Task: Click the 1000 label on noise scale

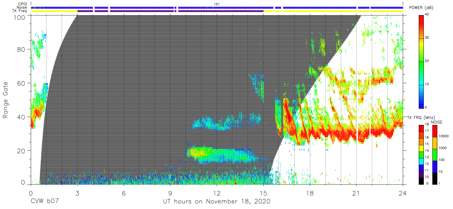Action: [443, 148]
